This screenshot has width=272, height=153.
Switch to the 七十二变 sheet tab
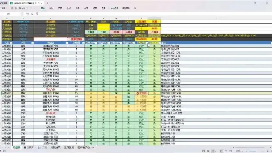[42, 147]
